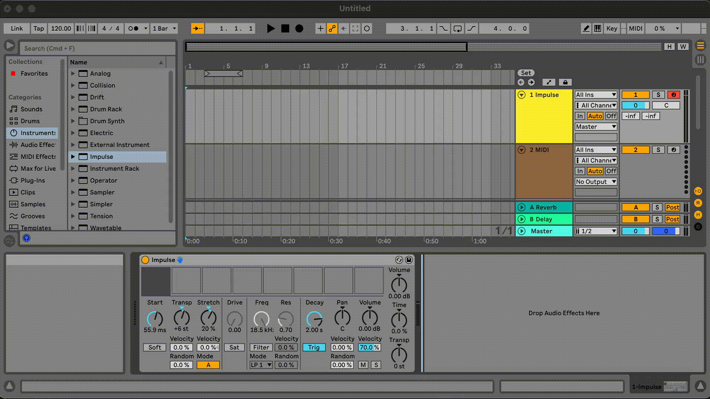Toggle Automation Arm button
Screen dimensions: 710x399
pyautogui.click(x=332, y=28)
